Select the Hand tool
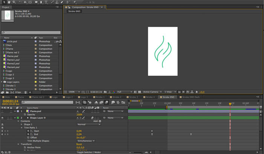 coord(8,2)
